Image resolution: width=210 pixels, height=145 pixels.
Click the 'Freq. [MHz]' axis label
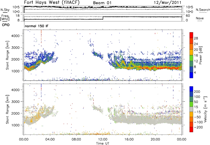pos(5,18)
